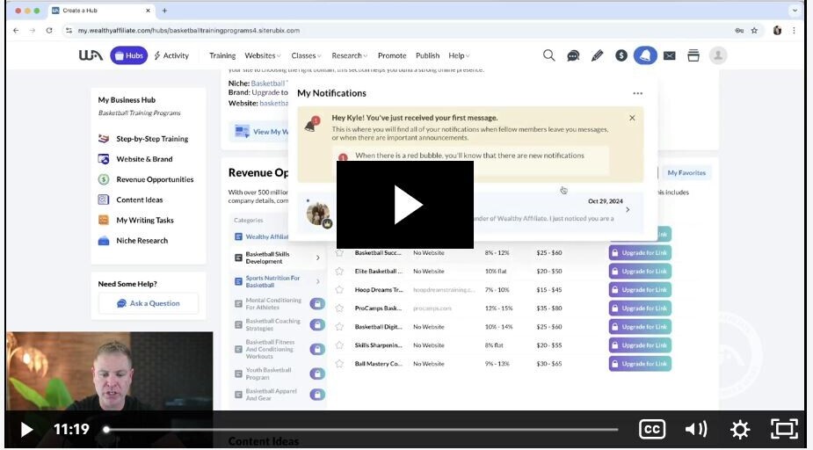Click the play icon in the video control bar

[26, 429]
